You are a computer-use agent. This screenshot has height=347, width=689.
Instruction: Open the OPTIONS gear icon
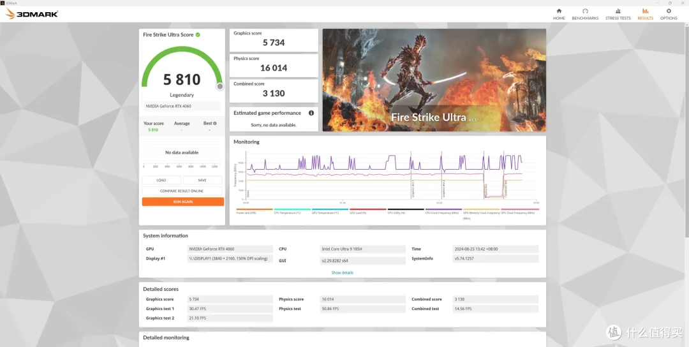669,11
